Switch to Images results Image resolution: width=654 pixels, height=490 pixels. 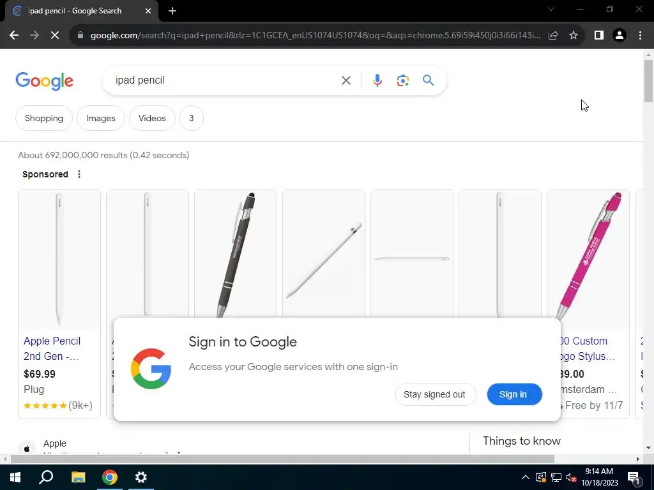[100, 118]
